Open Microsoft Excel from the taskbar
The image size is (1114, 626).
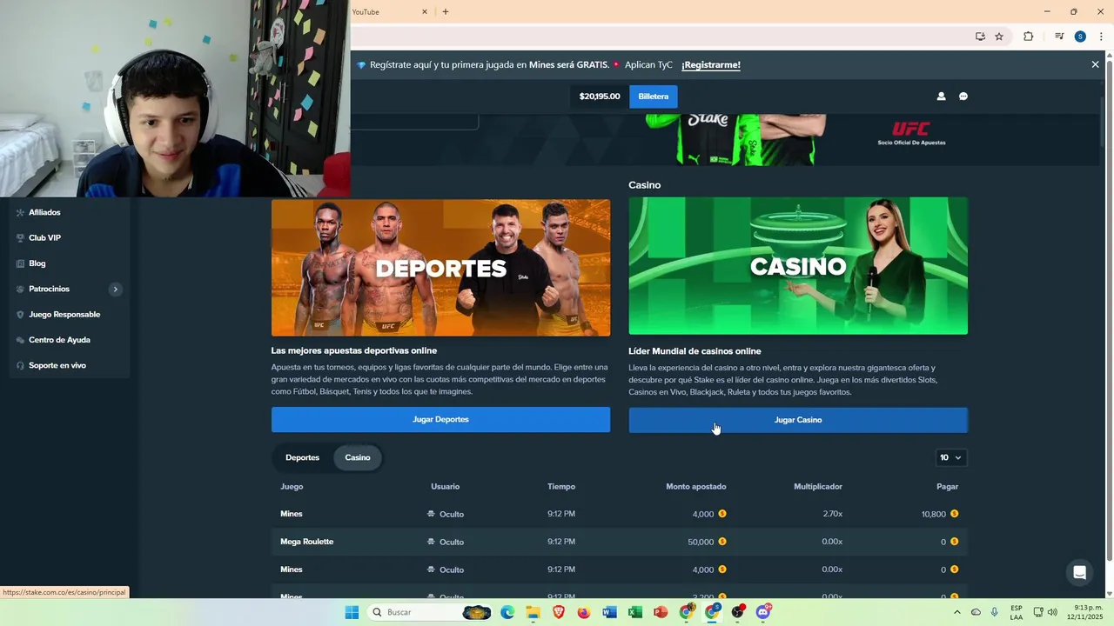click(634, 612)
